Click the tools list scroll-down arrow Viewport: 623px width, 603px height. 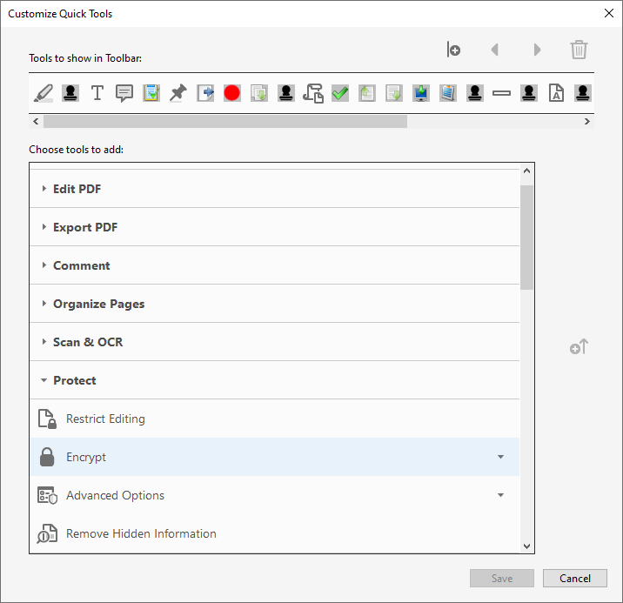tap(526, 546)
